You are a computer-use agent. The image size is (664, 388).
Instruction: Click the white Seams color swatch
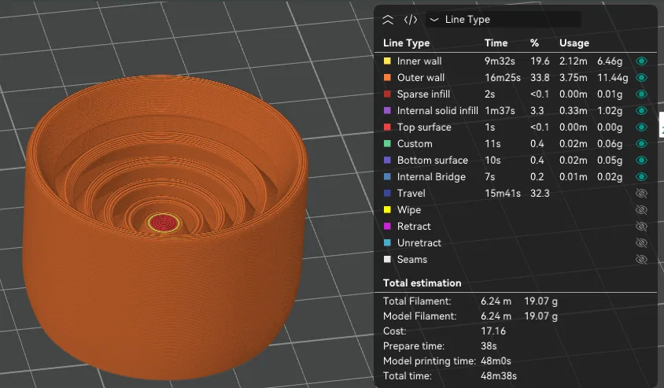387,259
